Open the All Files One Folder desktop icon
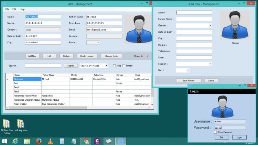The width and height of the screenshot is (258, 145). (7, 126)
